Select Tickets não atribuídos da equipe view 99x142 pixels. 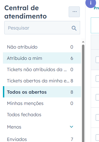pos(42,70)
